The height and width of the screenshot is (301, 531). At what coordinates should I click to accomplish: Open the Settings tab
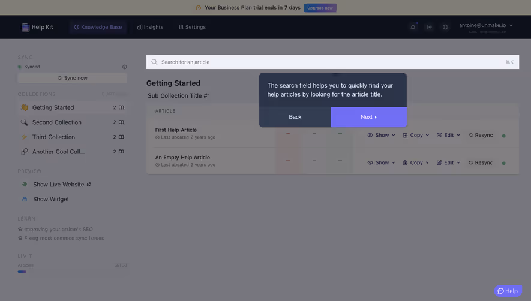coord(192,27)
